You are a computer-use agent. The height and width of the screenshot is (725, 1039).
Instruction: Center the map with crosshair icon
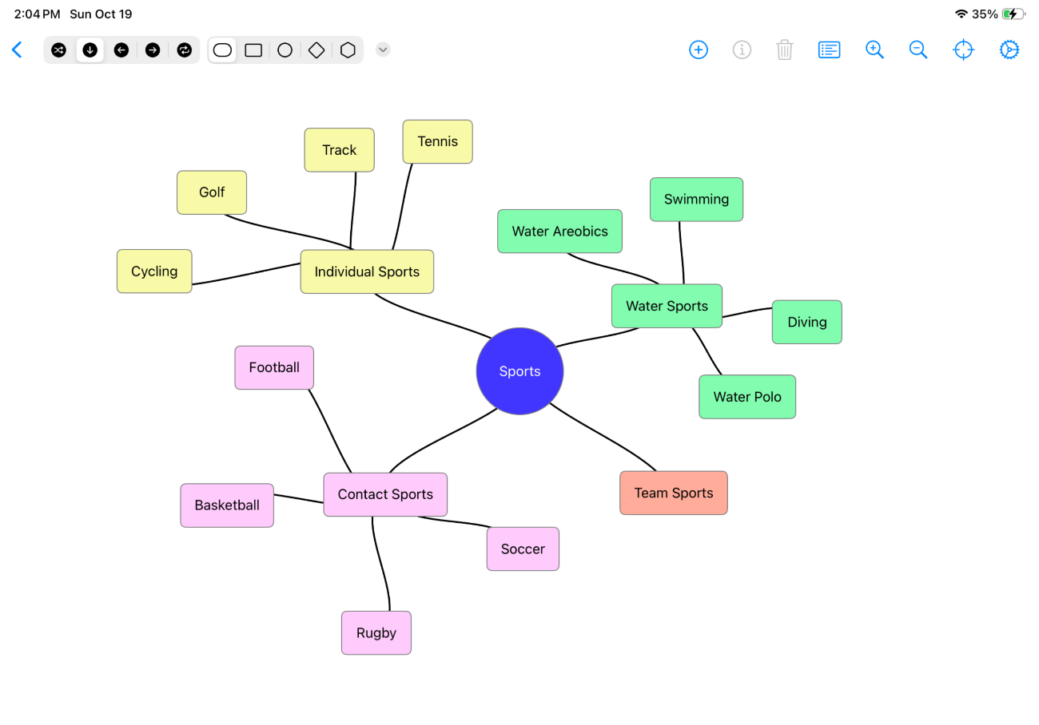pyautogui.click(x=964, y=50)
